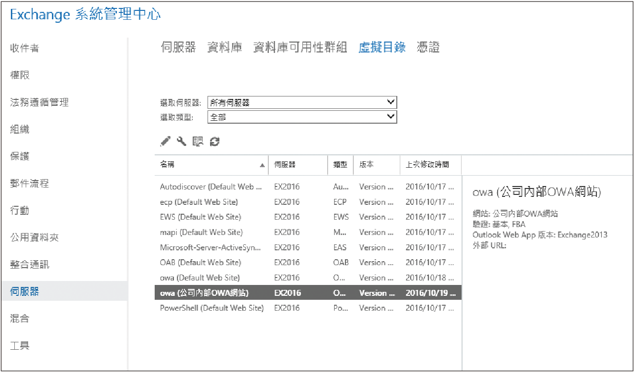Select the EWS (Default Web Site) row

[308, 217]
